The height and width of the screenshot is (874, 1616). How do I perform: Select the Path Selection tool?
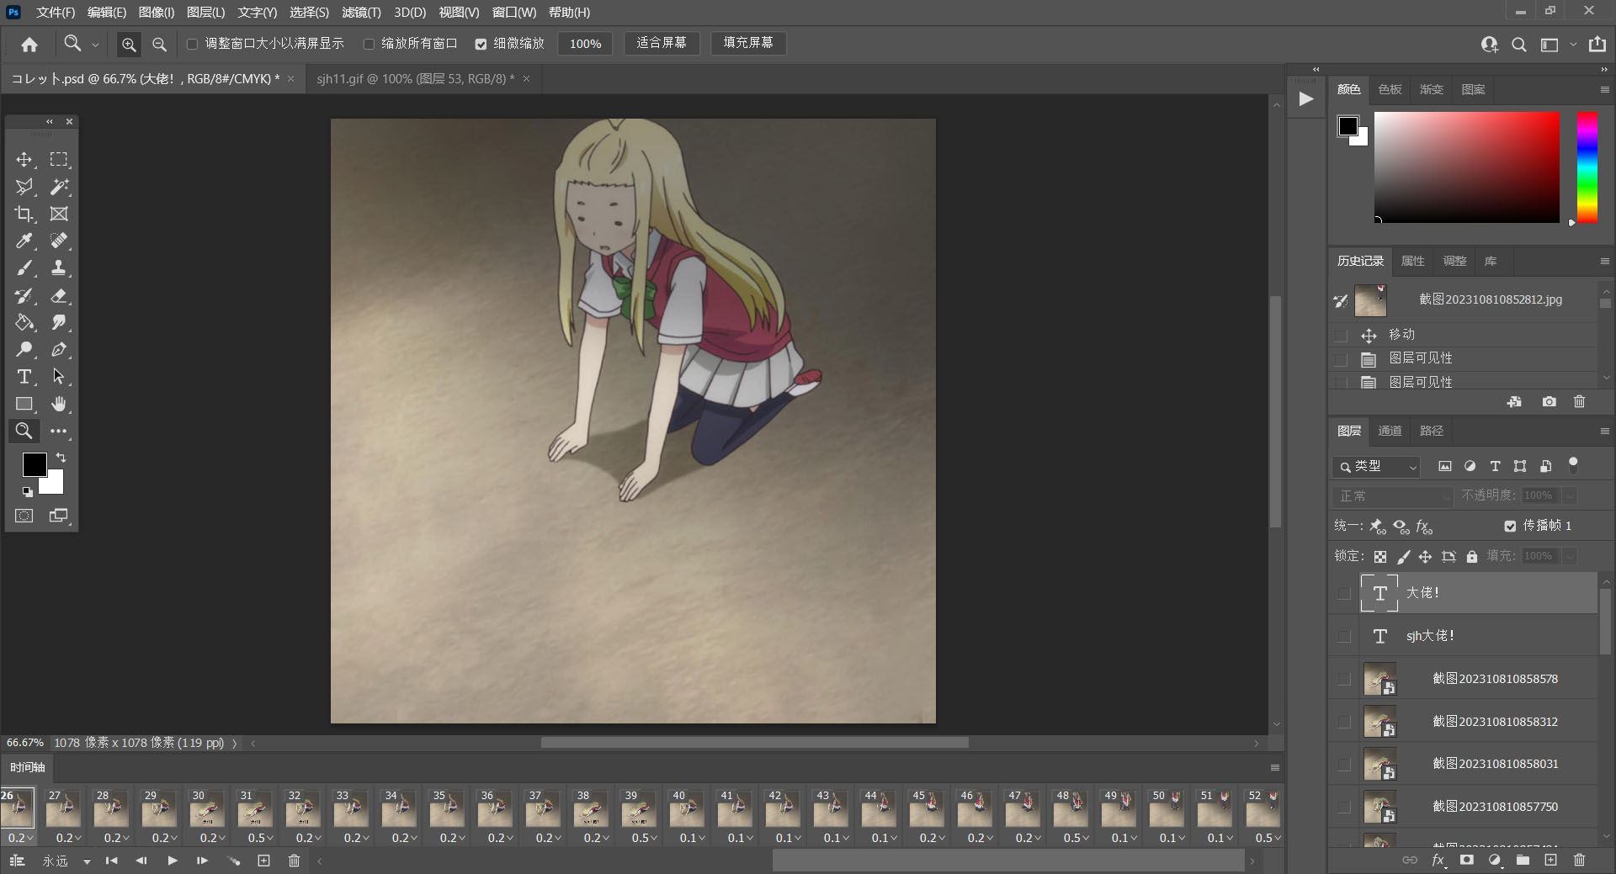tap(59, 377)
